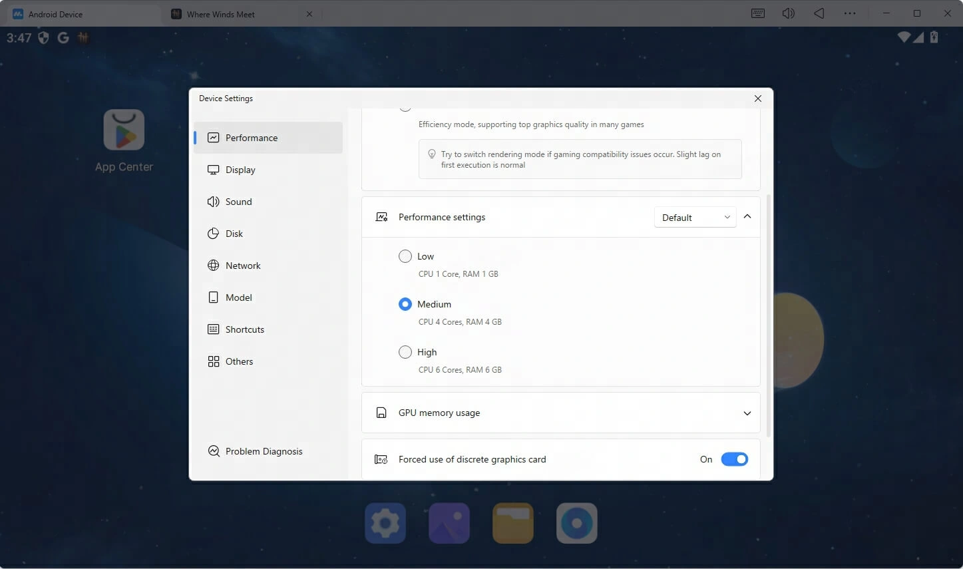
Task: Click the Shortcuts sidebar icon
Action: coord(213,329)
